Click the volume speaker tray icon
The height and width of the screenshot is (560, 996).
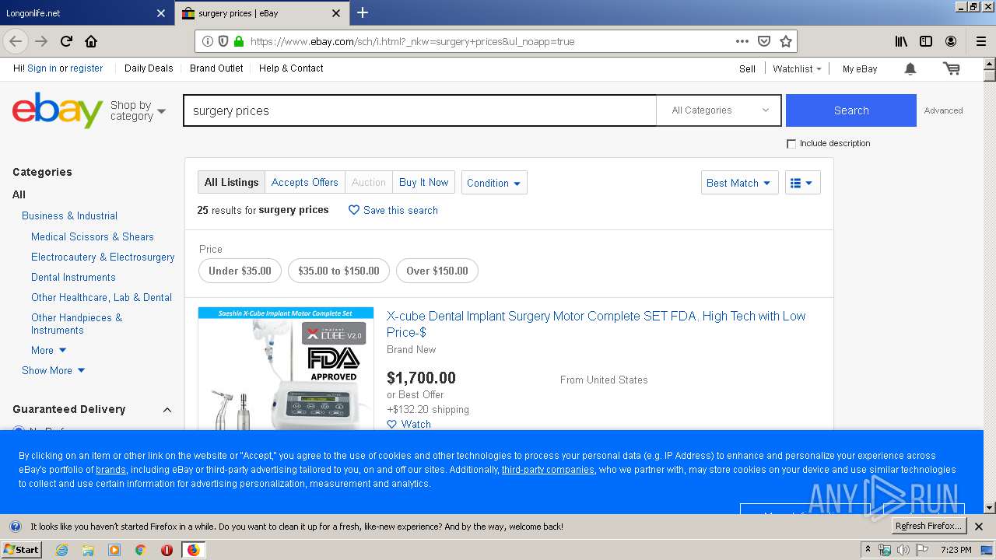[903, 550]
